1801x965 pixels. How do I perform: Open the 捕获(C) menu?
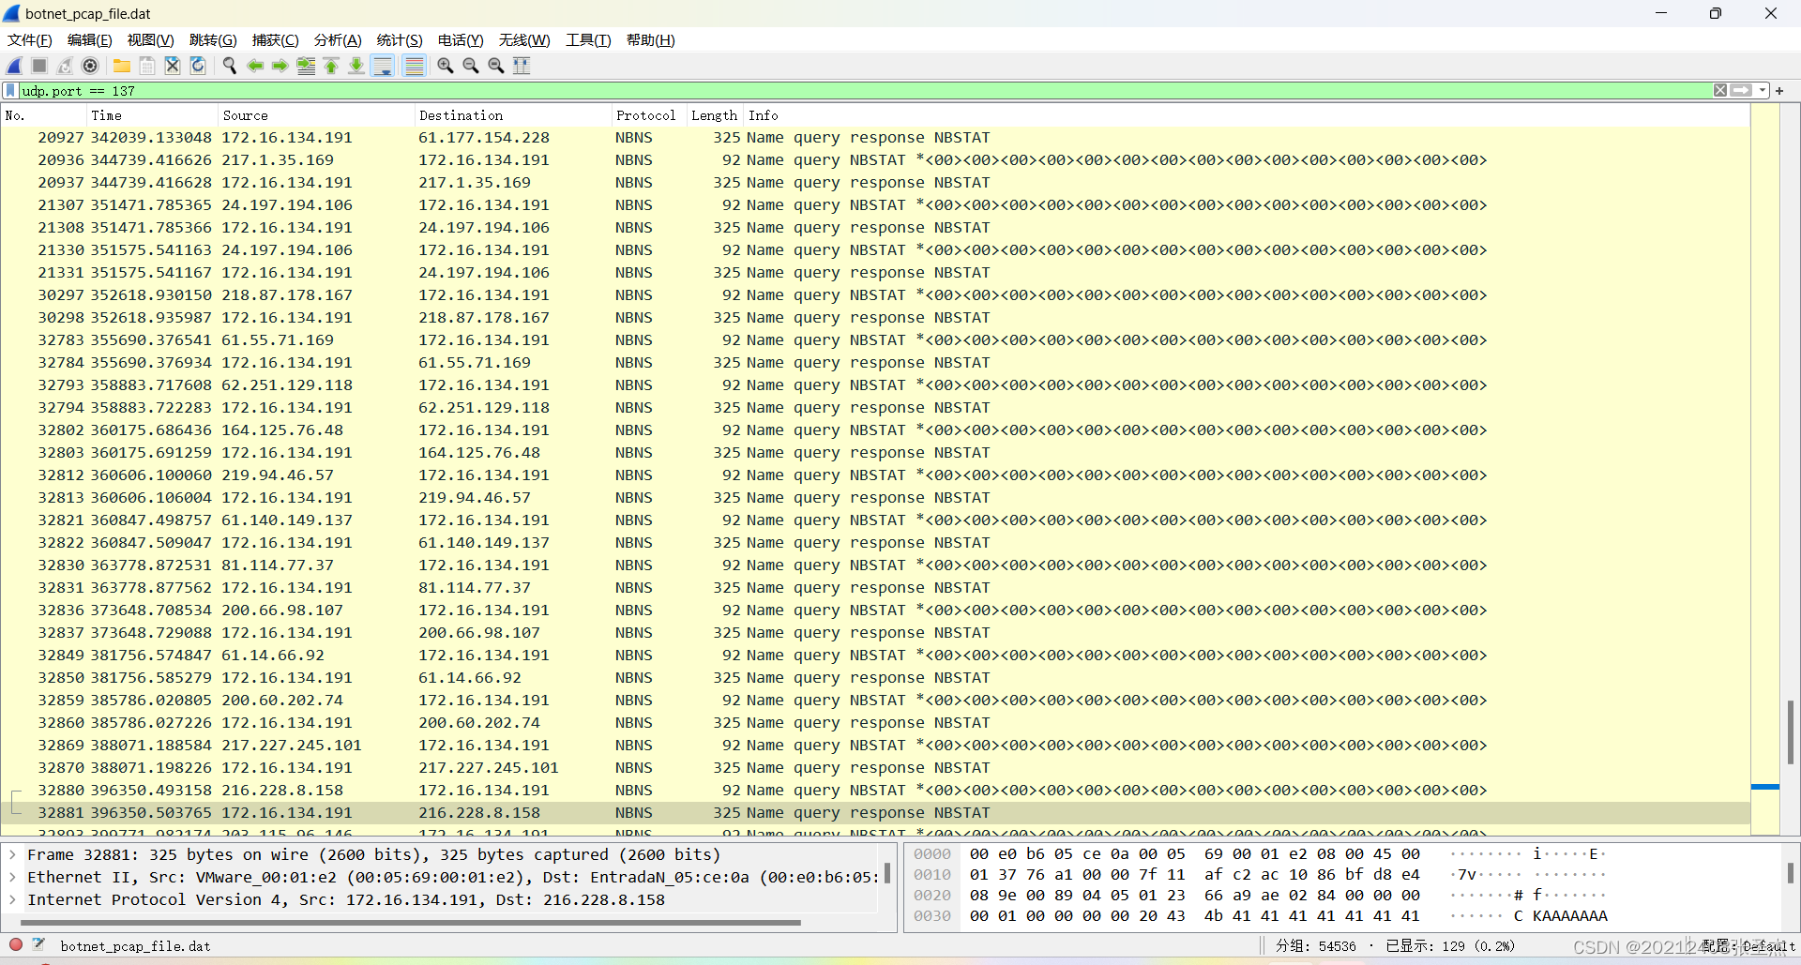pos(276,40)
